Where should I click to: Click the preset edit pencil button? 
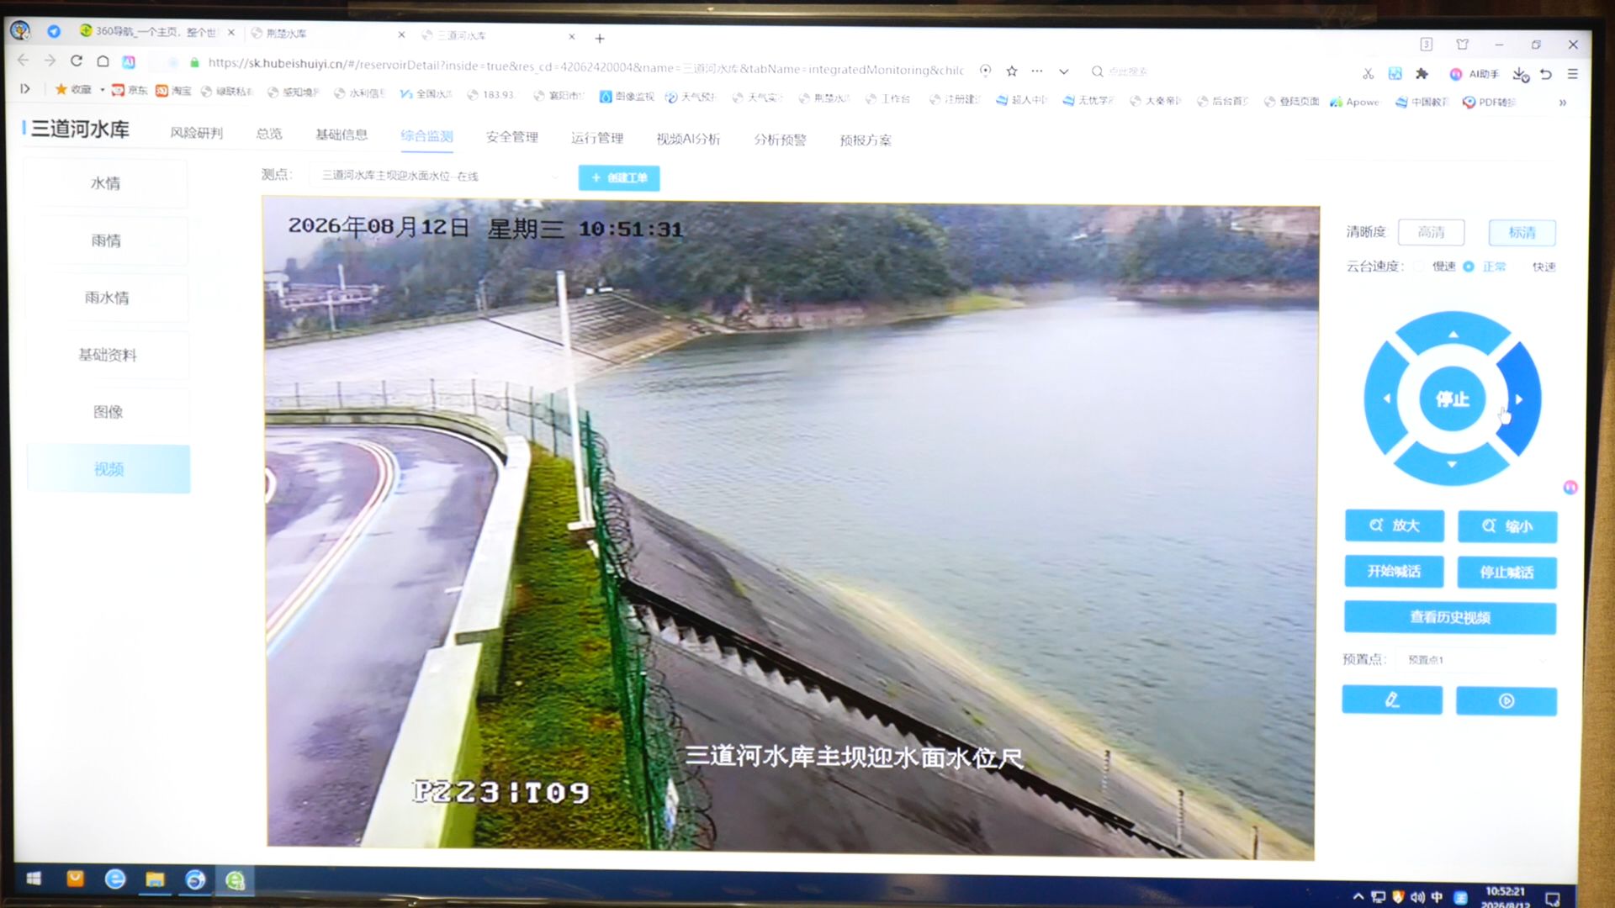pos(1392,699)
